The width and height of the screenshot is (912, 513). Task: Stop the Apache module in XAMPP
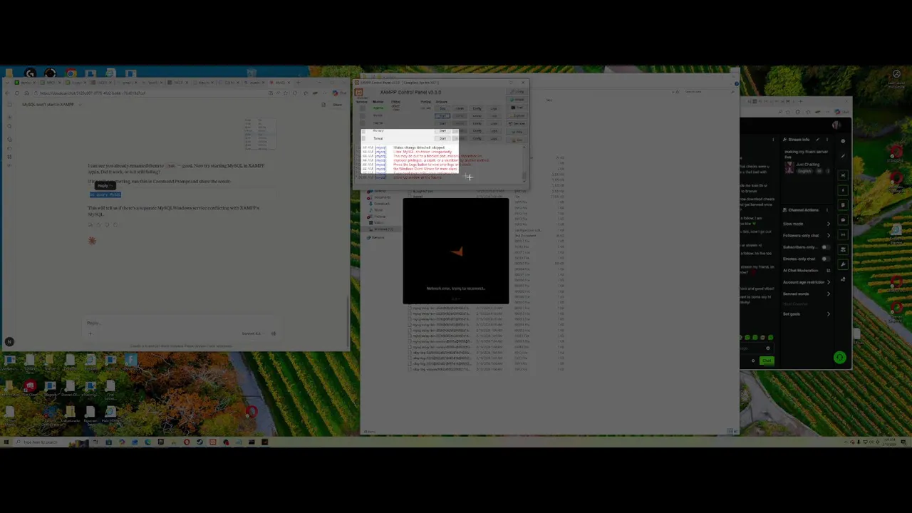coord(442,108)
